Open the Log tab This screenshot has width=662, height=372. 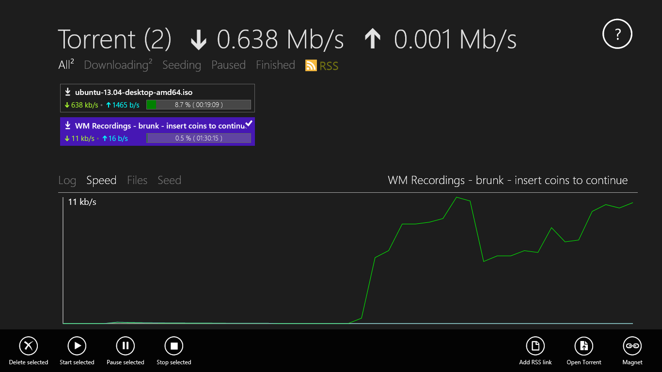(x=67, y=181)
